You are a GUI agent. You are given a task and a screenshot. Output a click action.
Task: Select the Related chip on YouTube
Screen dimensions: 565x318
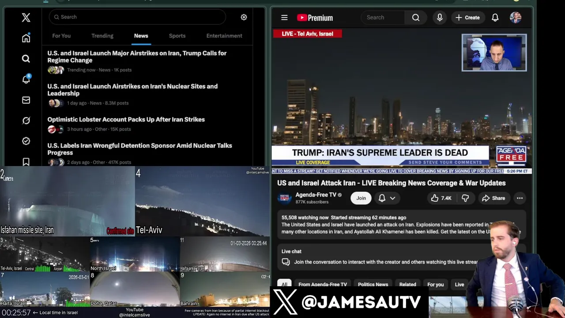pos(407,284)
